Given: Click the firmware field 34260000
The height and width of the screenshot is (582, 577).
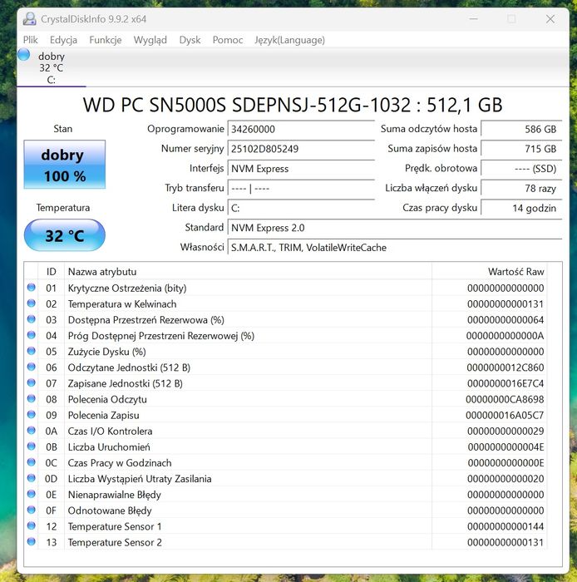Looking at the screenshot, I should click(301, 129).
